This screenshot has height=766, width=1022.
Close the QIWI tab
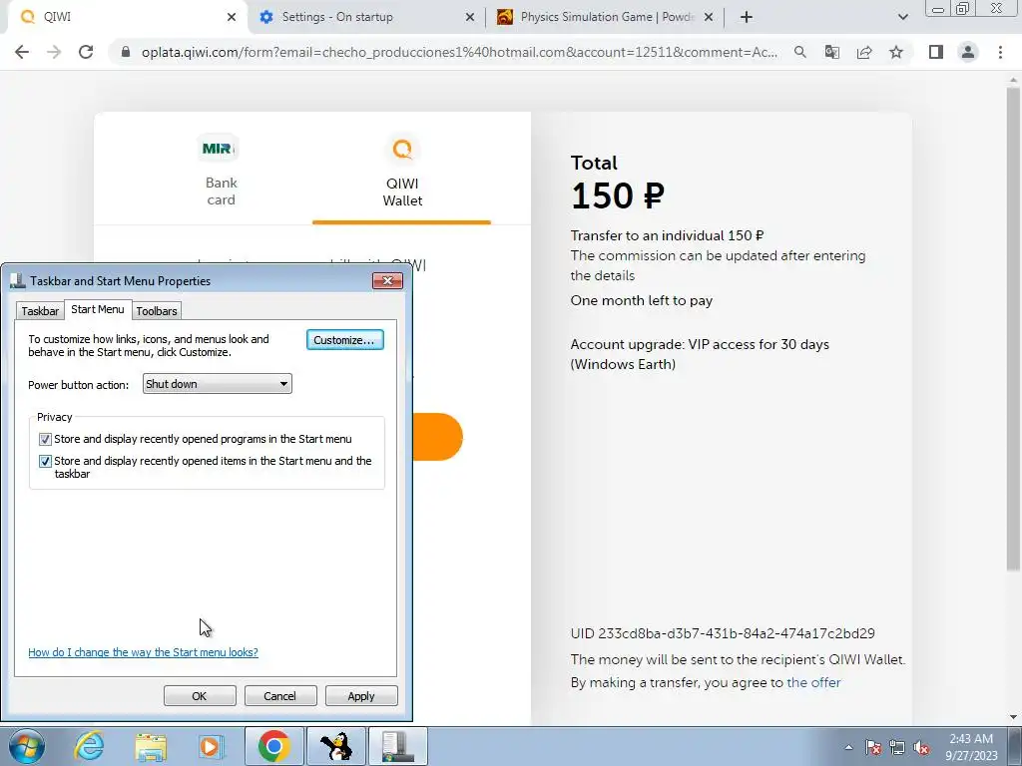232,17
